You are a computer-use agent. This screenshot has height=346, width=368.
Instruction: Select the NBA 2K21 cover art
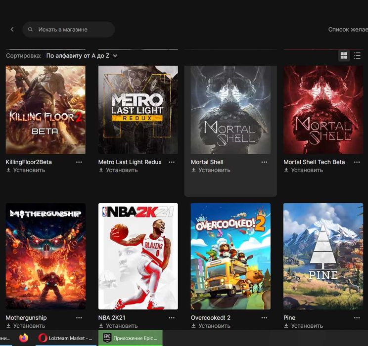pyautogui.click(x=138, y=256)
